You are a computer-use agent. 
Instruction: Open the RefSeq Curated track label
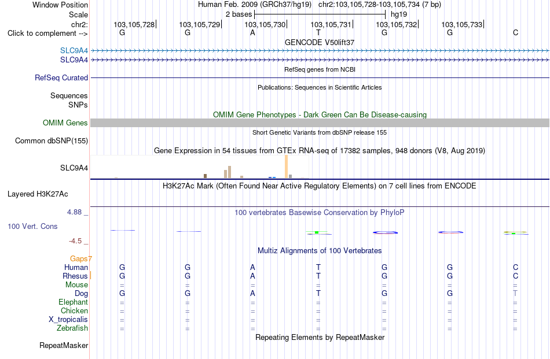click(x=61, y=77)
